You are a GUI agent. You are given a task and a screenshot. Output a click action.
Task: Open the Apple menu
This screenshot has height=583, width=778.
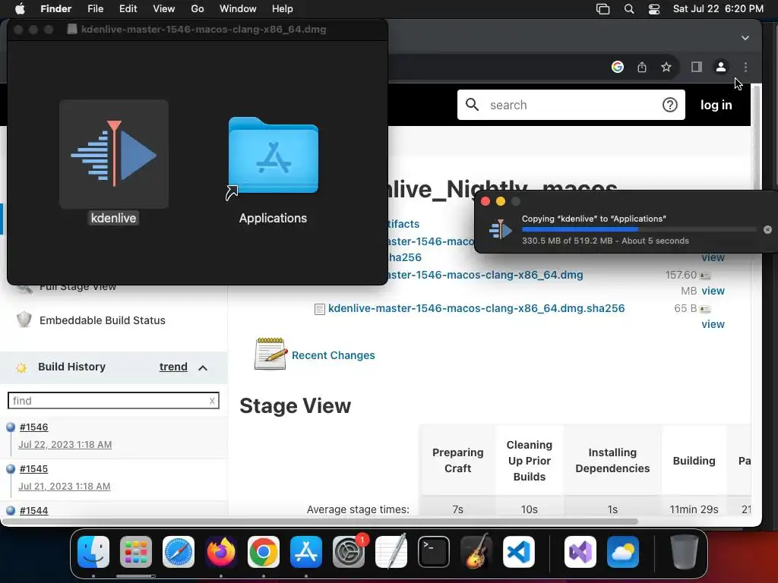point(20,9)
